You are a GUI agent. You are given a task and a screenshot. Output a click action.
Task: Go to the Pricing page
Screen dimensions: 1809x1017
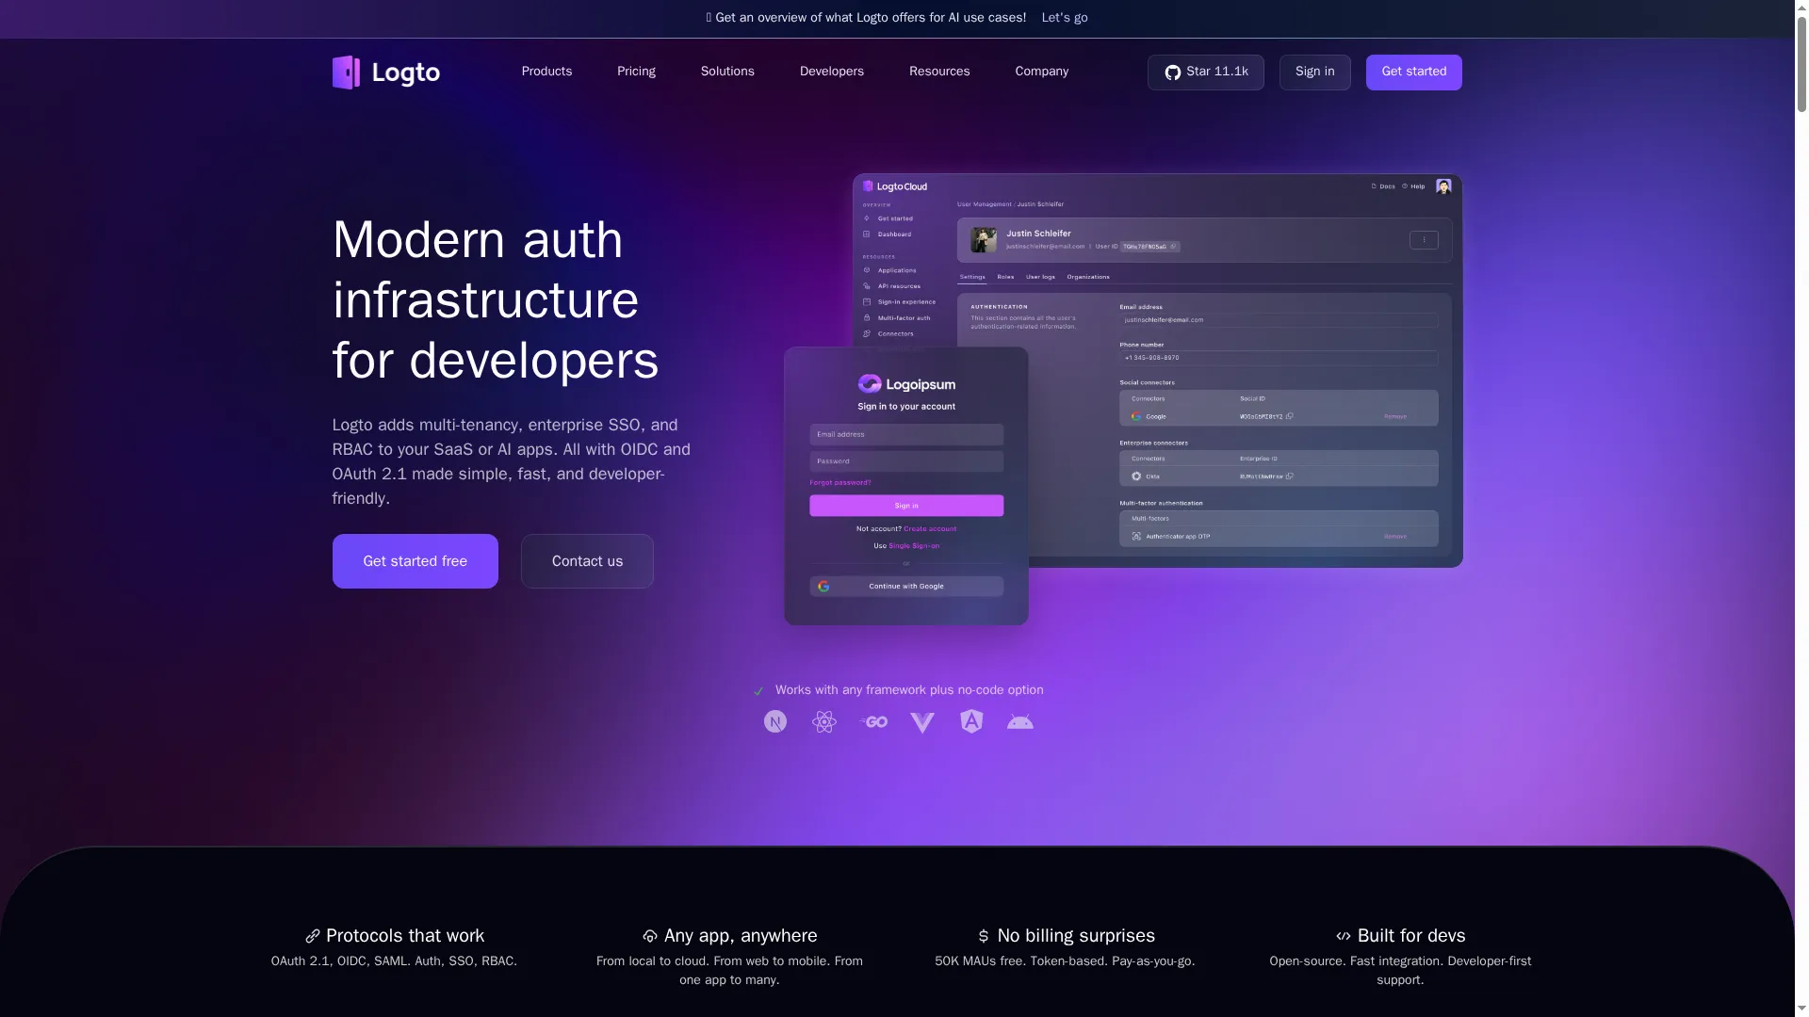coord(636,72)
